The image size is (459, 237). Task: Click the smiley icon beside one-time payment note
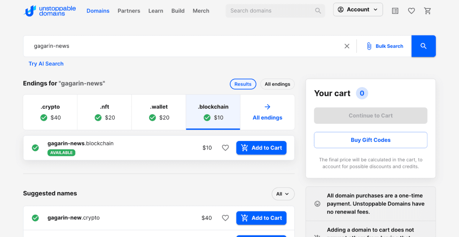pos(317,204)
